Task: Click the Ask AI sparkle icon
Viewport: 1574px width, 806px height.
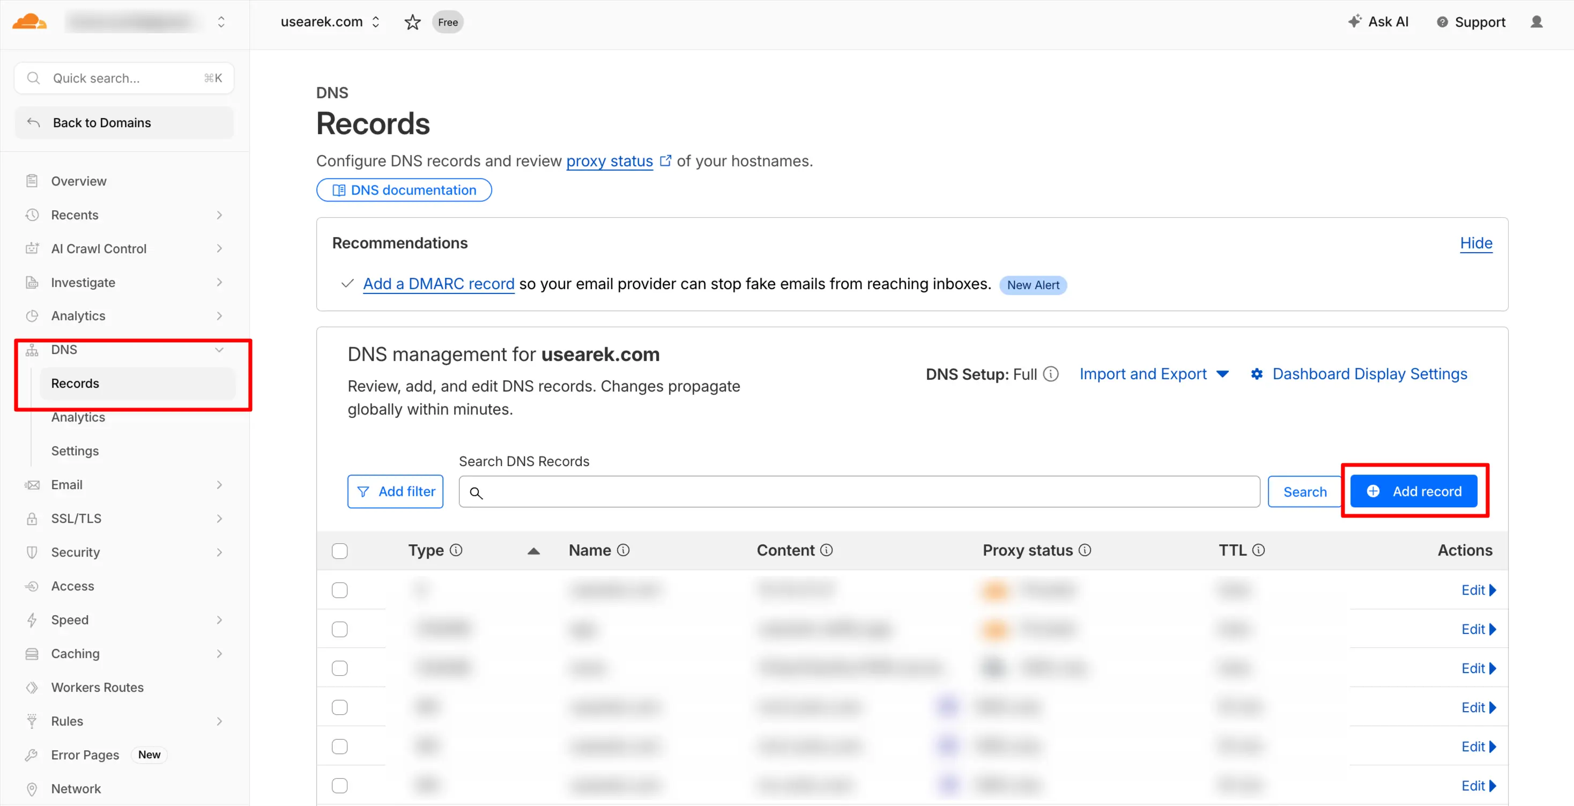Action: click(x=1355, y=21)
